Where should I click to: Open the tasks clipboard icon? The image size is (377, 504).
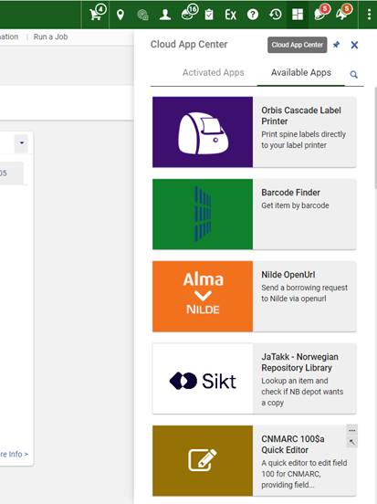pyautogui.click(x=209, y=15)
